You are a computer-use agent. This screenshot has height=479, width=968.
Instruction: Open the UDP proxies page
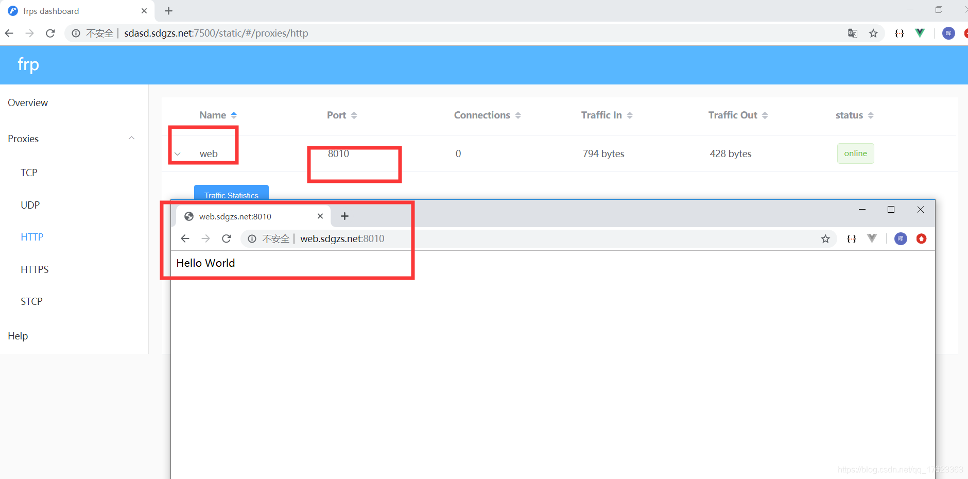pos(74,205)
